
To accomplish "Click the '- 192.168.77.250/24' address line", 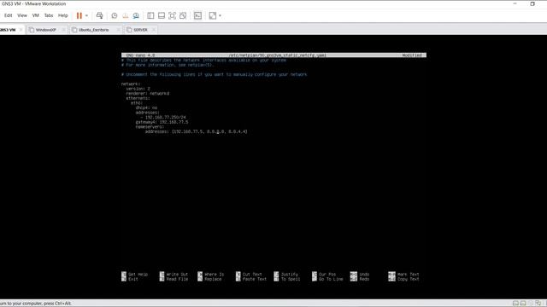I will [x=163, y=118].
